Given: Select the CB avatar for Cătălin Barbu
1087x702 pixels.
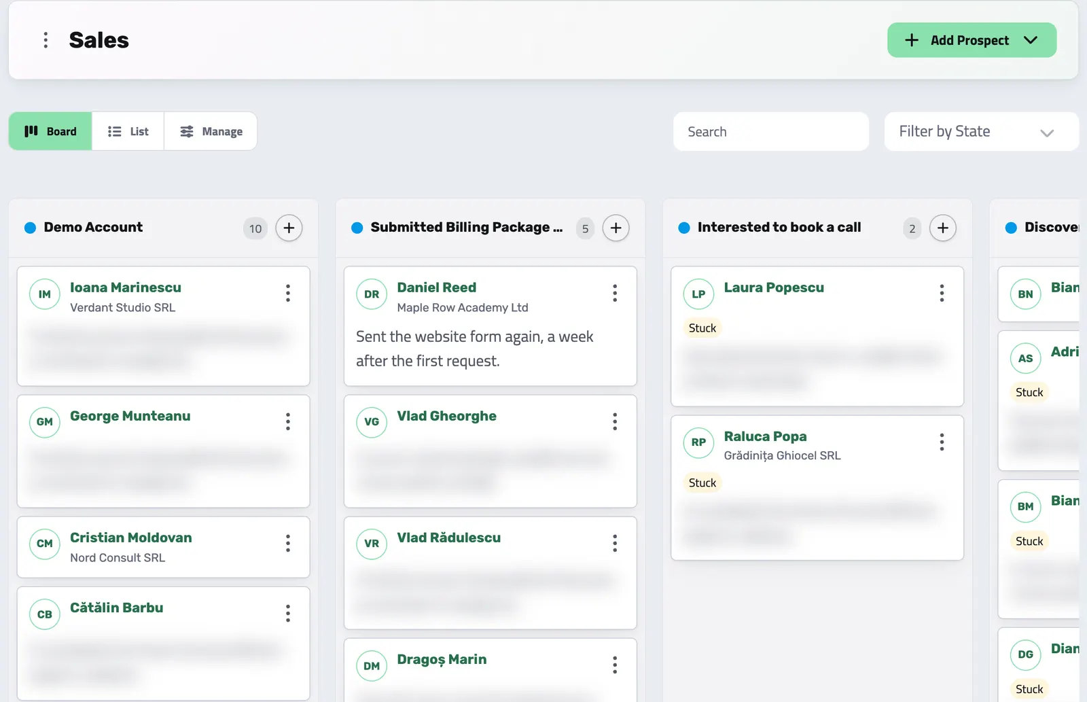Looking at the screenshot, I should [x=45, y=614].
